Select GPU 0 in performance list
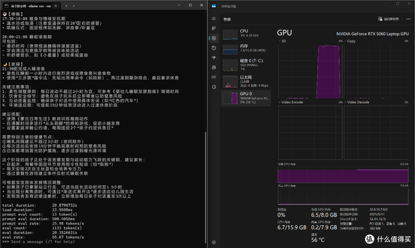 [x=246, y=98]
